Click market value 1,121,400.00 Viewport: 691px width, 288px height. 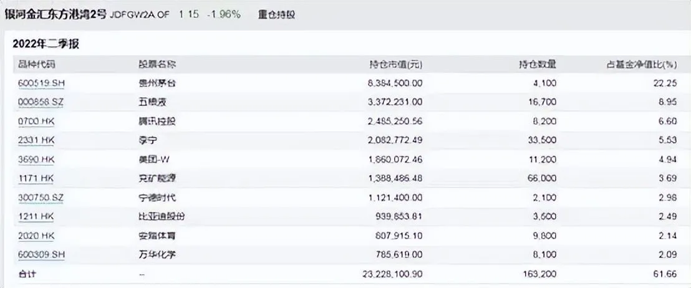(x=395, y=198)
